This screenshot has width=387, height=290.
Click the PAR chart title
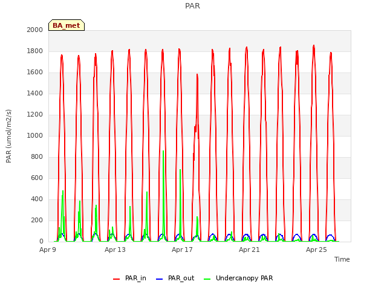pyautogui.click(x=192, y=5)
